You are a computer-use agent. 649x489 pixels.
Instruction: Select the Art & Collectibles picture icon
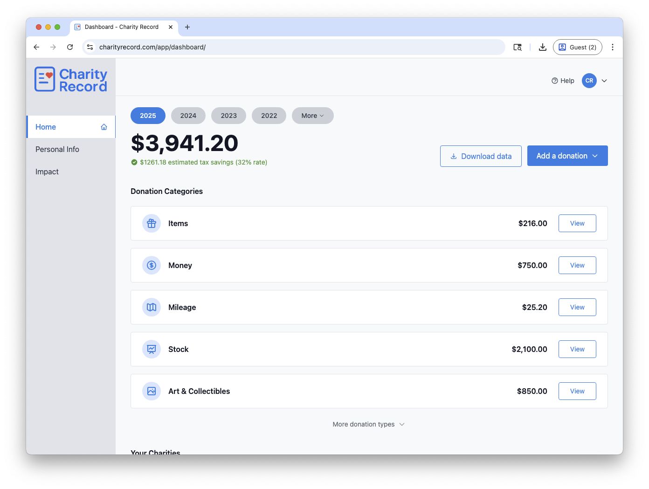click(x=151, y=391)
